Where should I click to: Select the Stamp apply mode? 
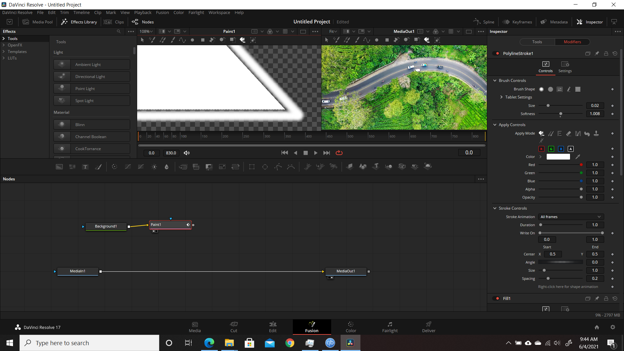(x=596, y=134)
